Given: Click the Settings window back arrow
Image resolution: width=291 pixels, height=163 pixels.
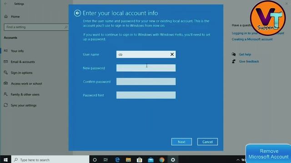Looking at the screenshot, I should [5, 4].
